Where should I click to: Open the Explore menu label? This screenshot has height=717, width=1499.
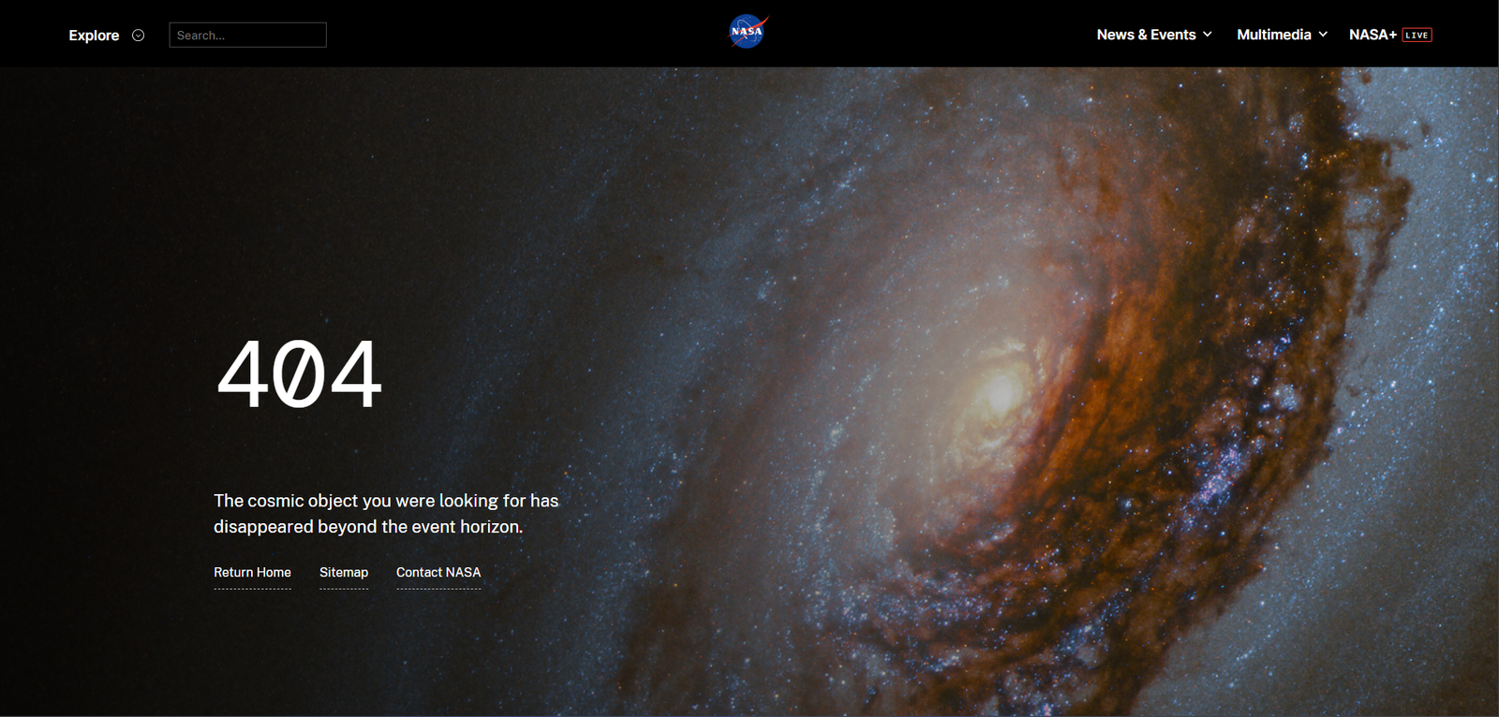pos(94,36)
